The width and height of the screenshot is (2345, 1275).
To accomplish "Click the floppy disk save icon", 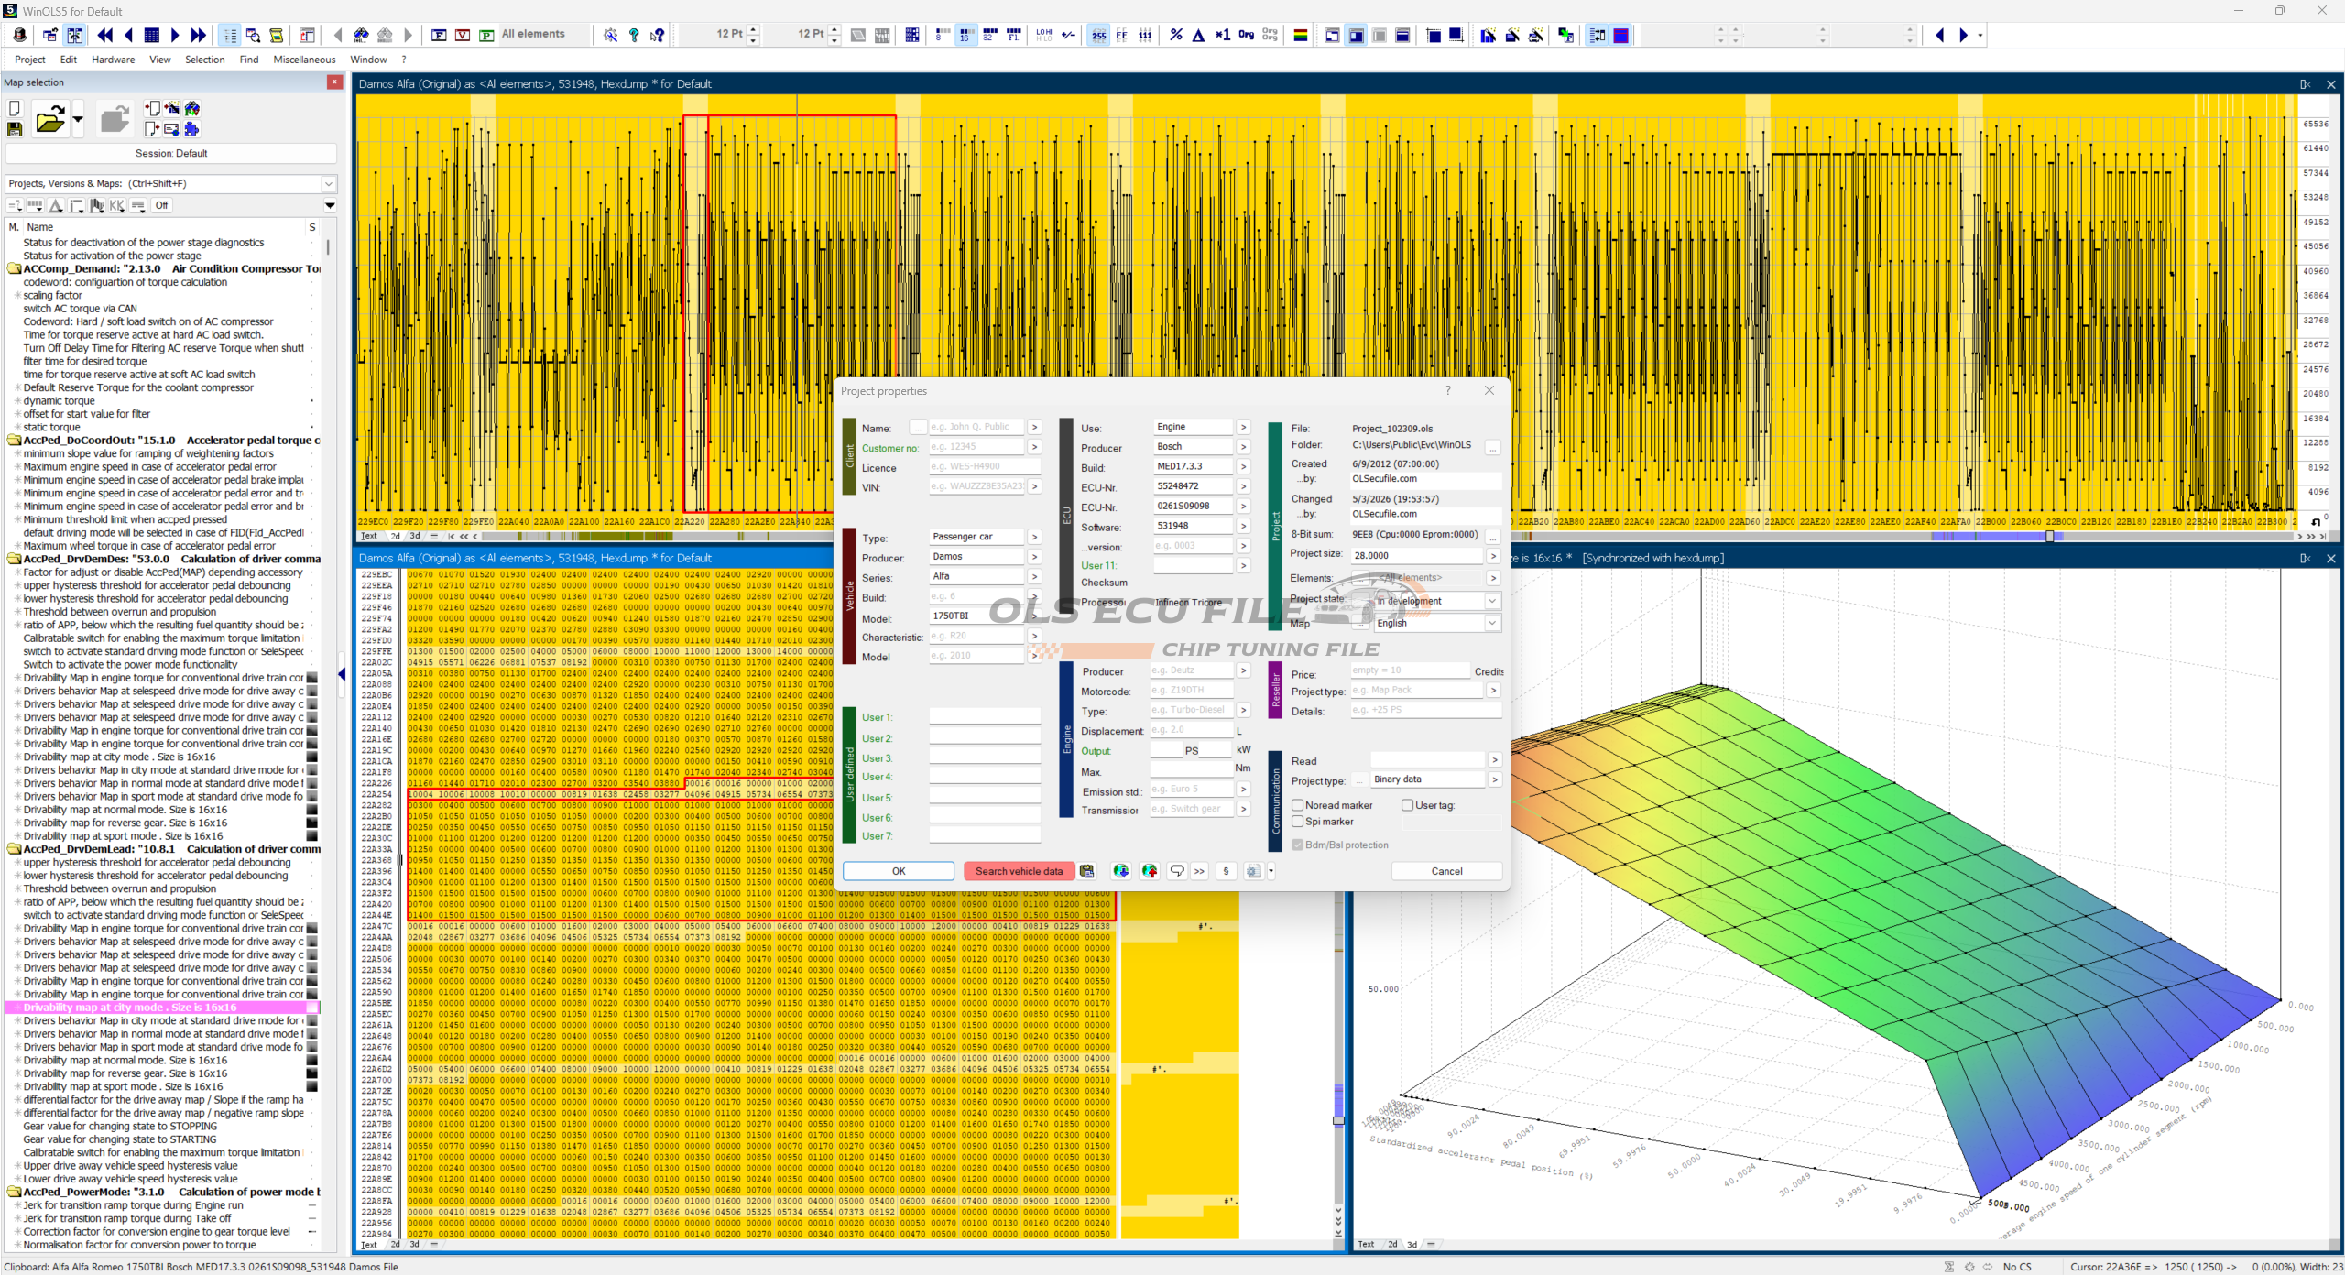I will (x=15, y=130).
